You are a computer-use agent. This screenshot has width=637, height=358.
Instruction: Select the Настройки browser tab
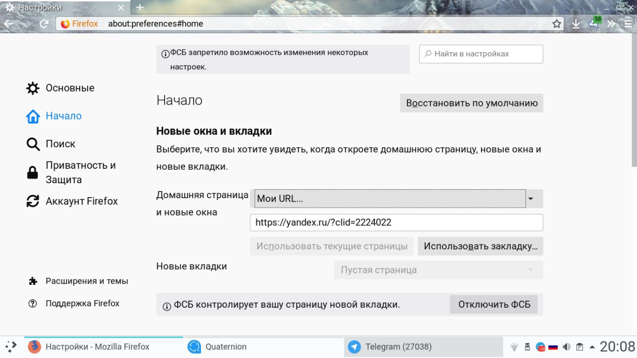pos(65,7)
